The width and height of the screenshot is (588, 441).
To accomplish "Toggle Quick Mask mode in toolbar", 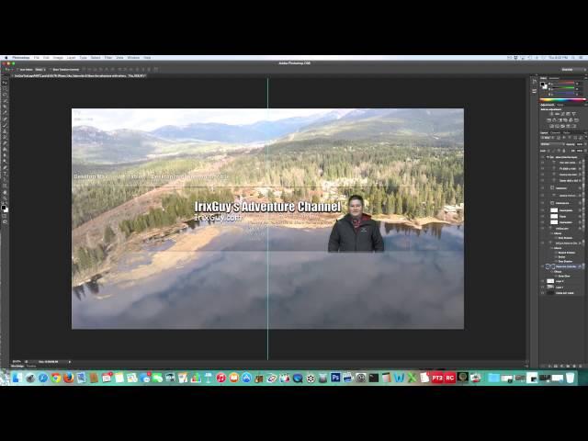I will pyautogui.click(x=5, y=216).
